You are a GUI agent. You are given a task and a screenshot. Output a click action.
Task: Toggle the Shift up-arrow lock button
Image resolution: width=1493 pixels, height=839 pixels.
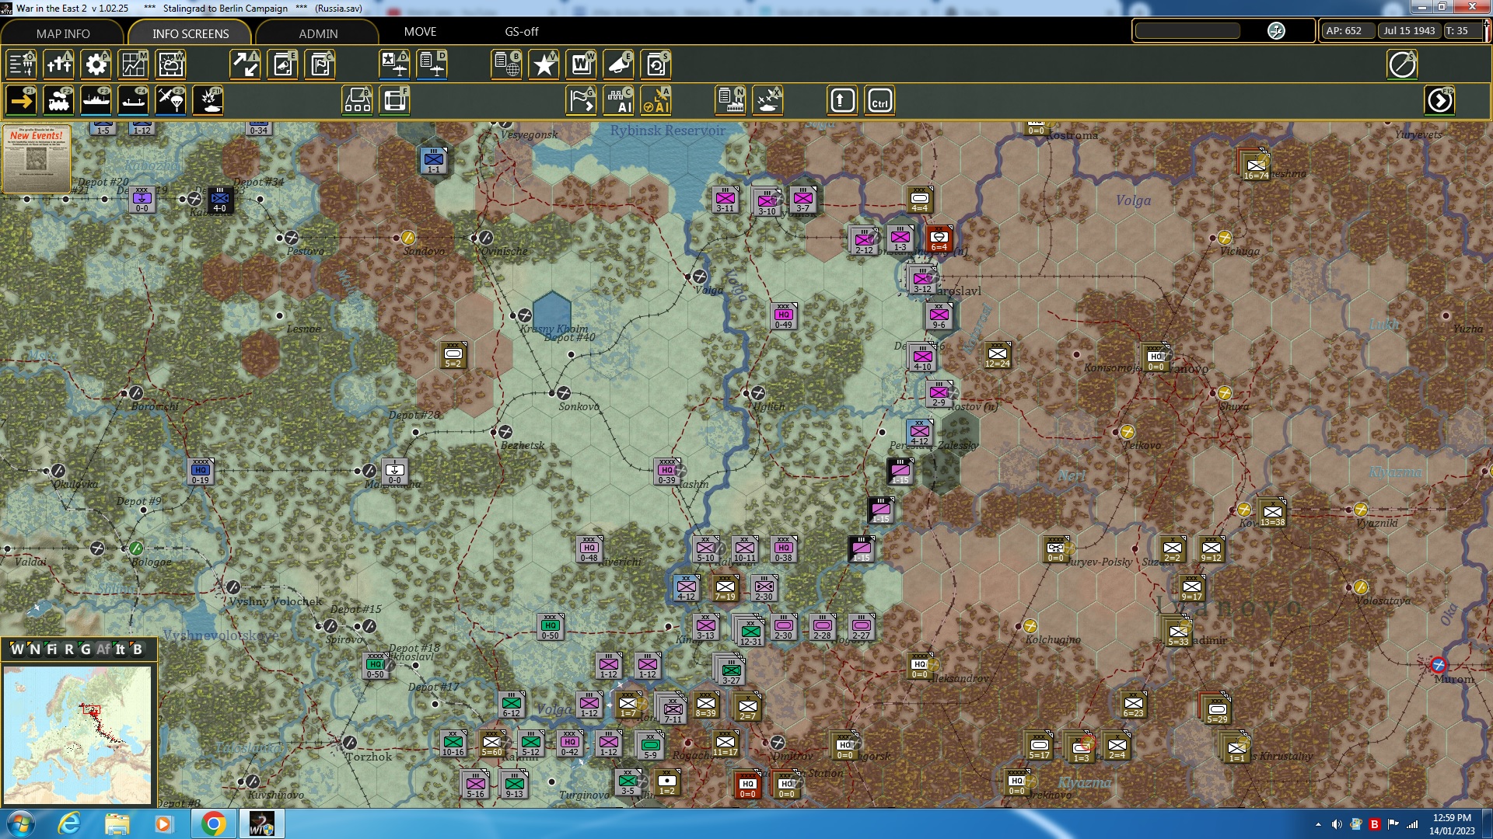[x=842, y=101]
